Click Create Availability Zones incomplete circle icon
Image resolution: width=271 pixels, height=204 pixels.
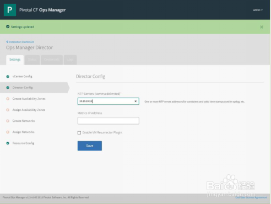pyautogui.click(x=8, y=99)
